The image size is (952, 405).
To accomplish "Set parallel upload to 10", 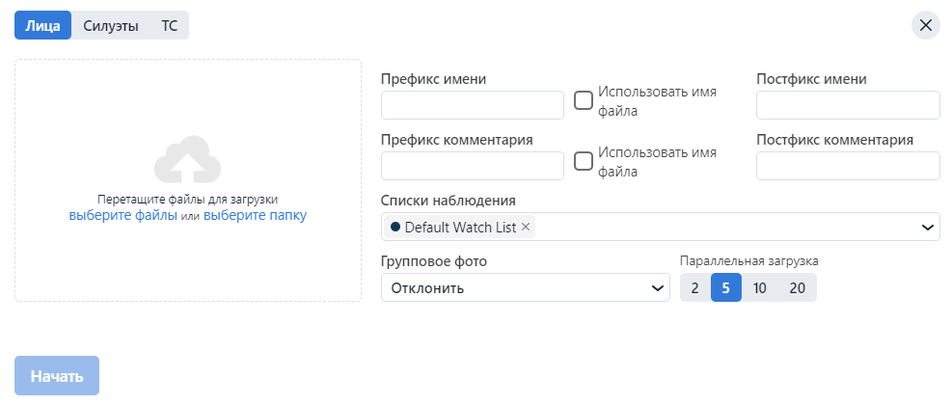I will [x=759, y=287].
